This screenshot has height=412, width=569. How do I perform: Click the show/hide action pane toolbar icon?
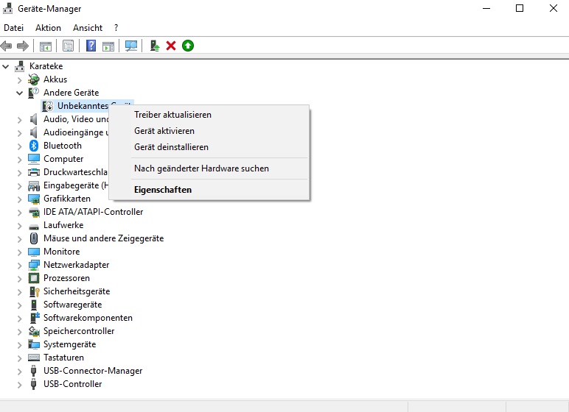pos(108,46)
